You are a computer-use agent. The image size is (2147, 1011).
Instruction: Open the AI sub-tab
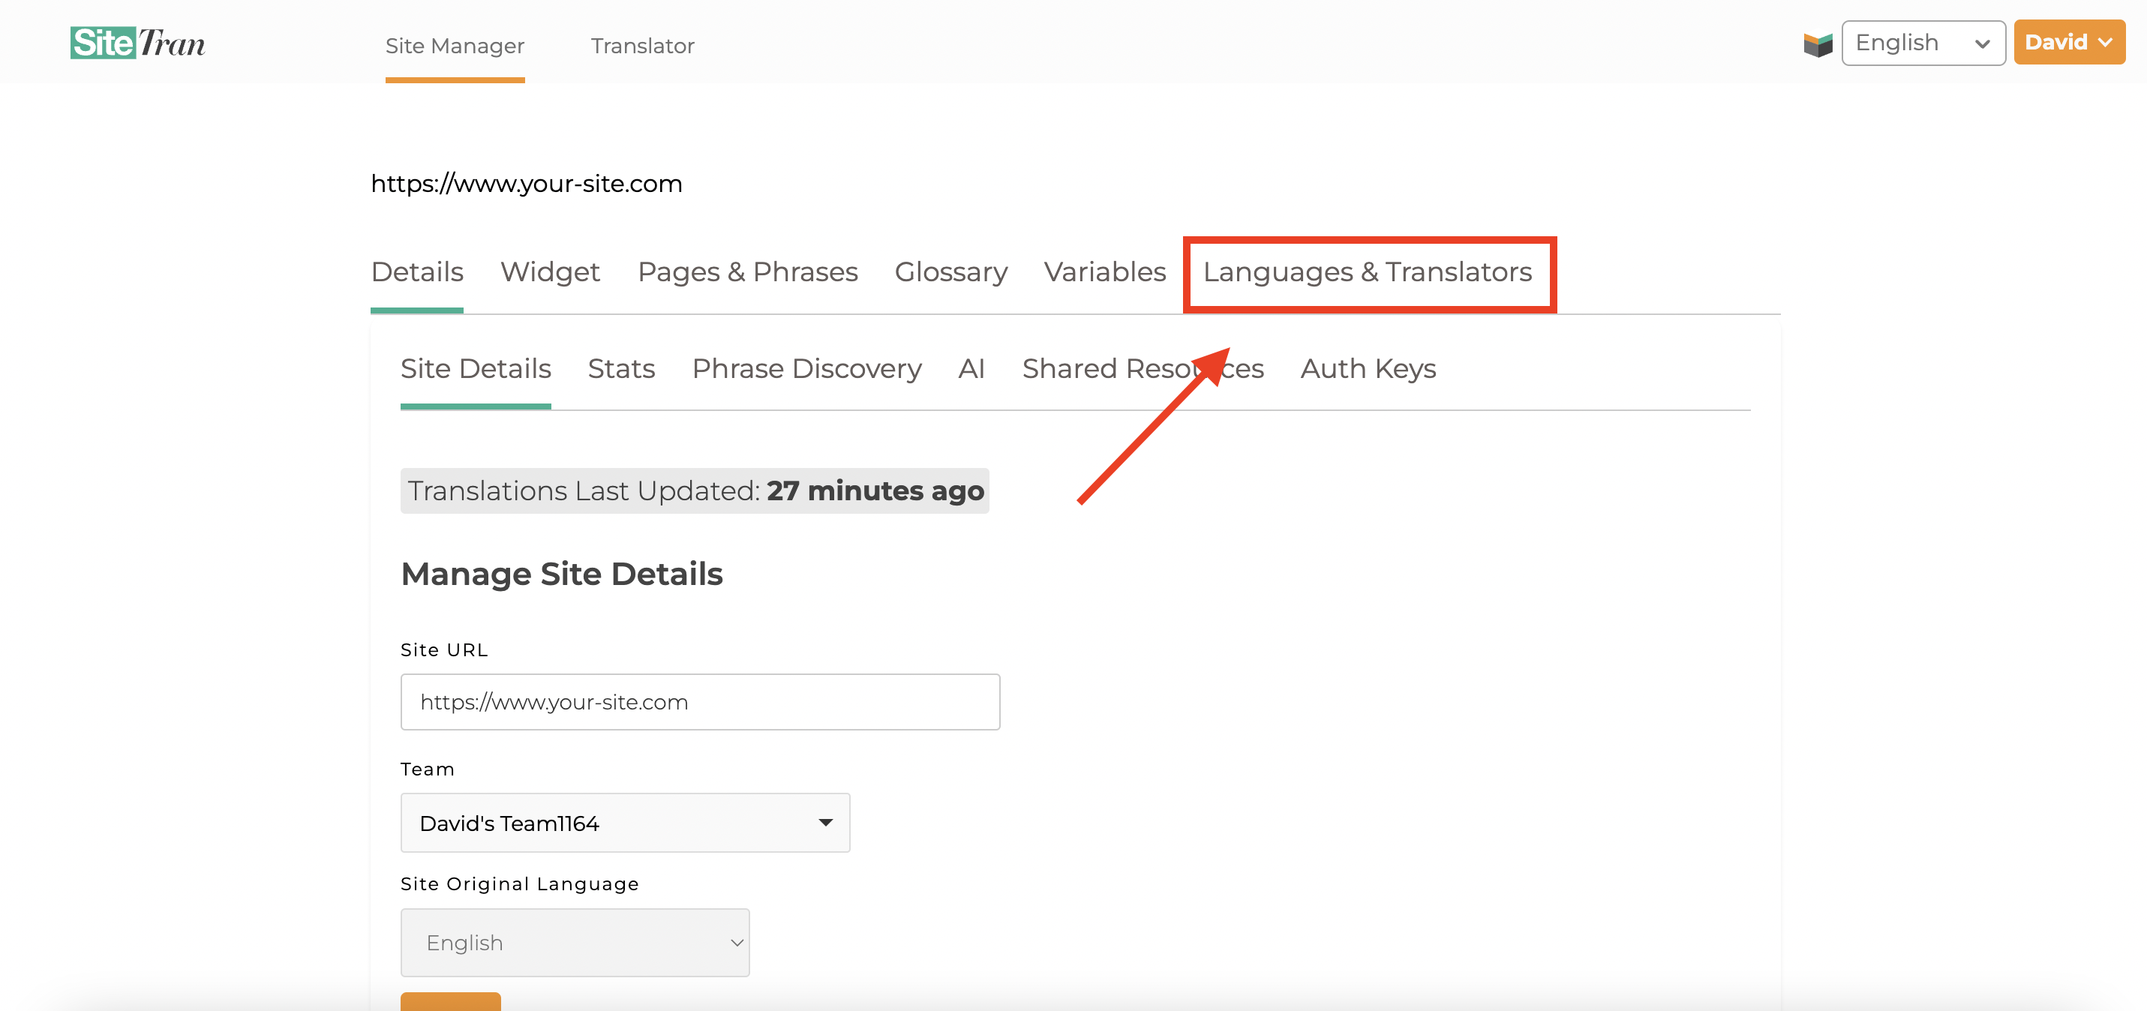971,368
